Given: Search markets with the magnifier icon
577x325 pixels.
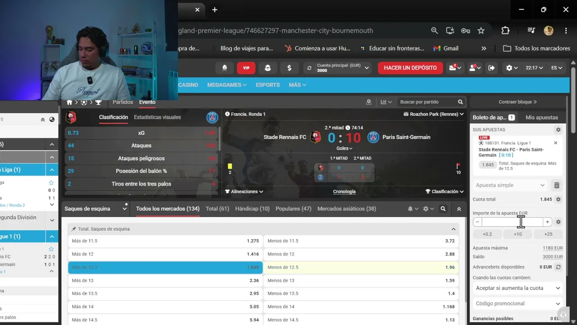Looking at the screenshot, I should tap(443, 209).
